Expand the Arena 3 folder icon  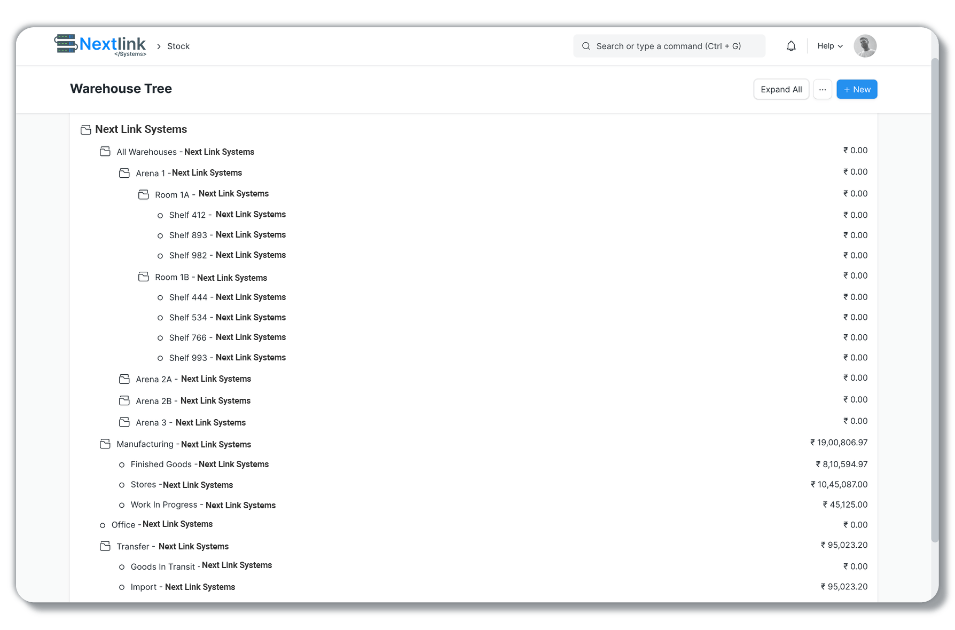[124, 422]
